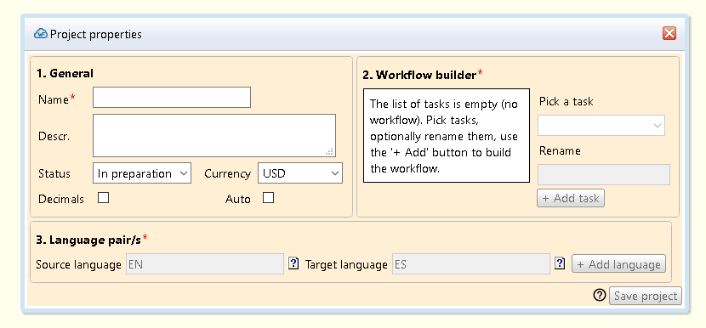Image resolution: width=706 pixels, height=328 pixels.
Task: Click the Rename task text field
Action: (x=604, y=174)
